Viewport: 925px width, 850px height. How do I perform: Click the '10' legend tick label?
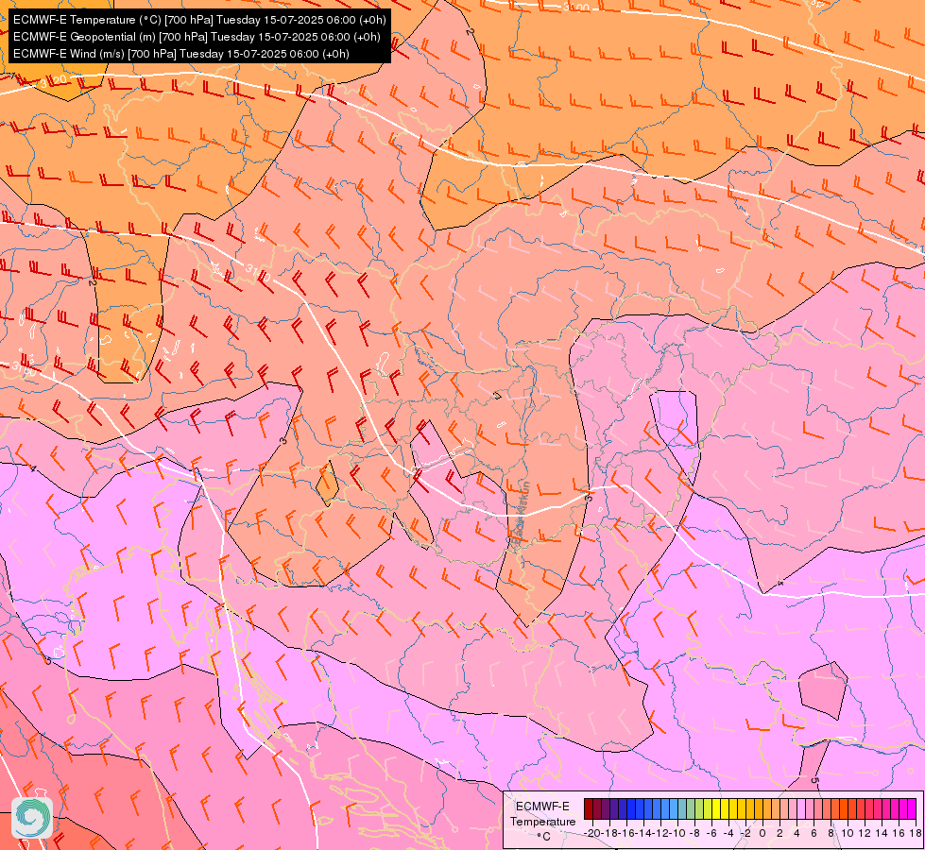pos(846,834)
